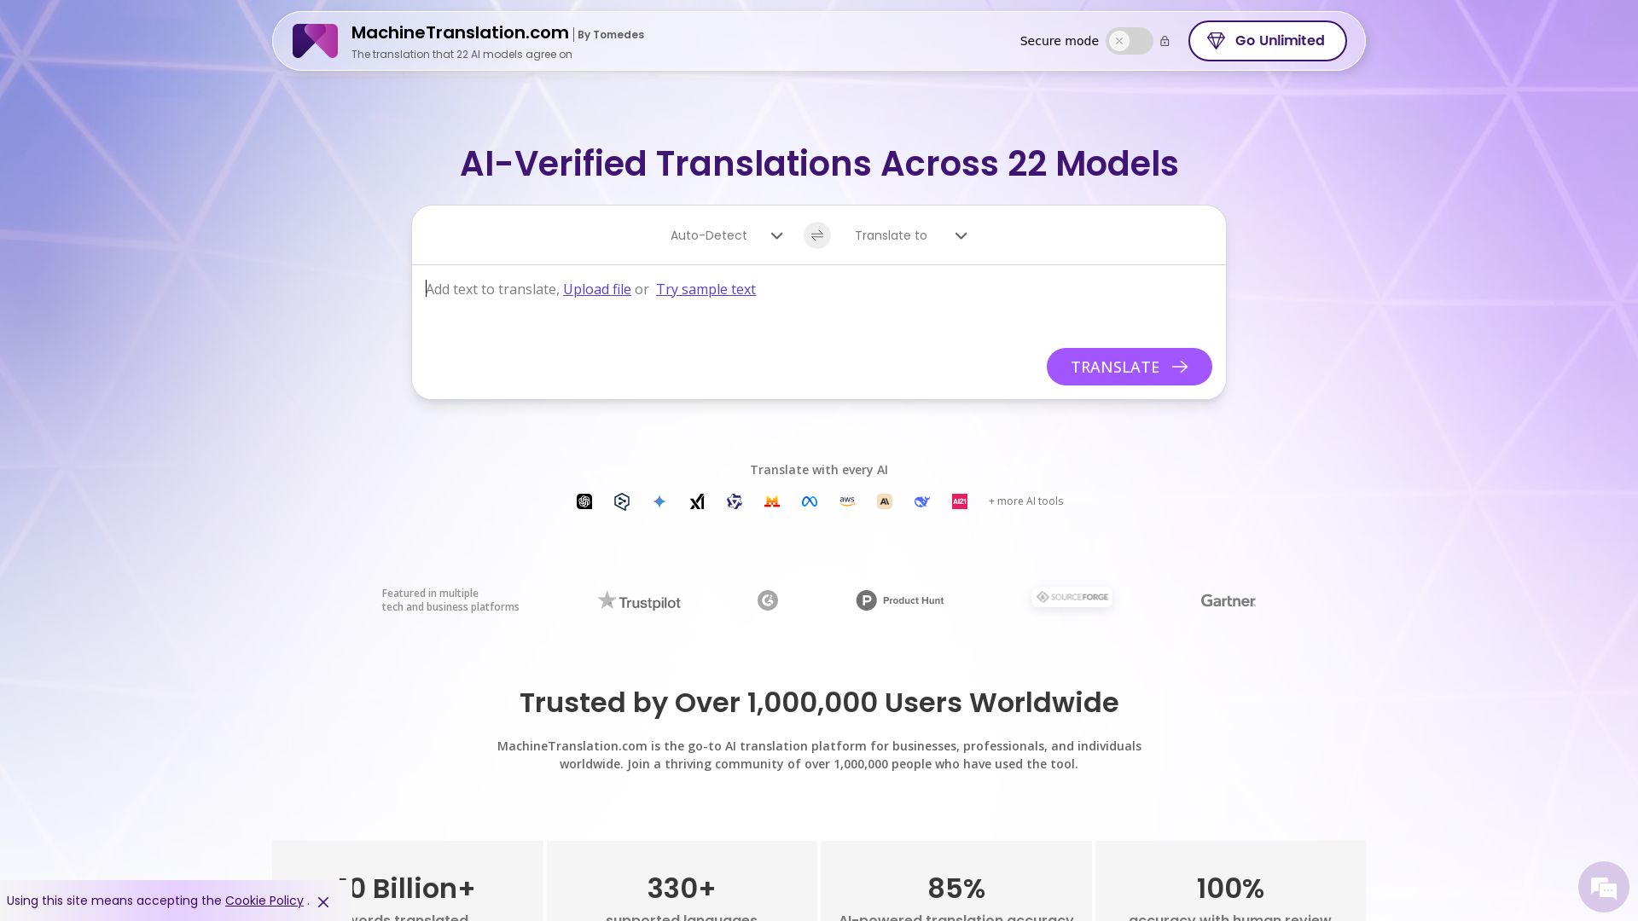1638x921 pixels.
Task: Click the Upload file link
Action: point(596,289)
